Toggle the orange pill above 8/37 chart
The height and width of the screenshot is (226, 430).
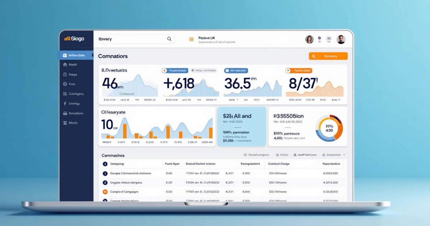[x=298, y=71]
